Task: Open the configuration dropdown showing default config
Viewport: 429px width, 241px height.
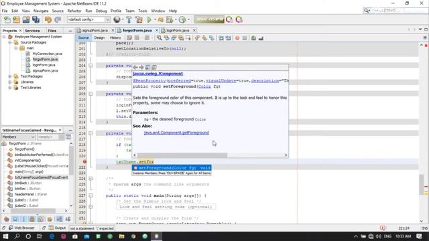Action: pos(88,19)
